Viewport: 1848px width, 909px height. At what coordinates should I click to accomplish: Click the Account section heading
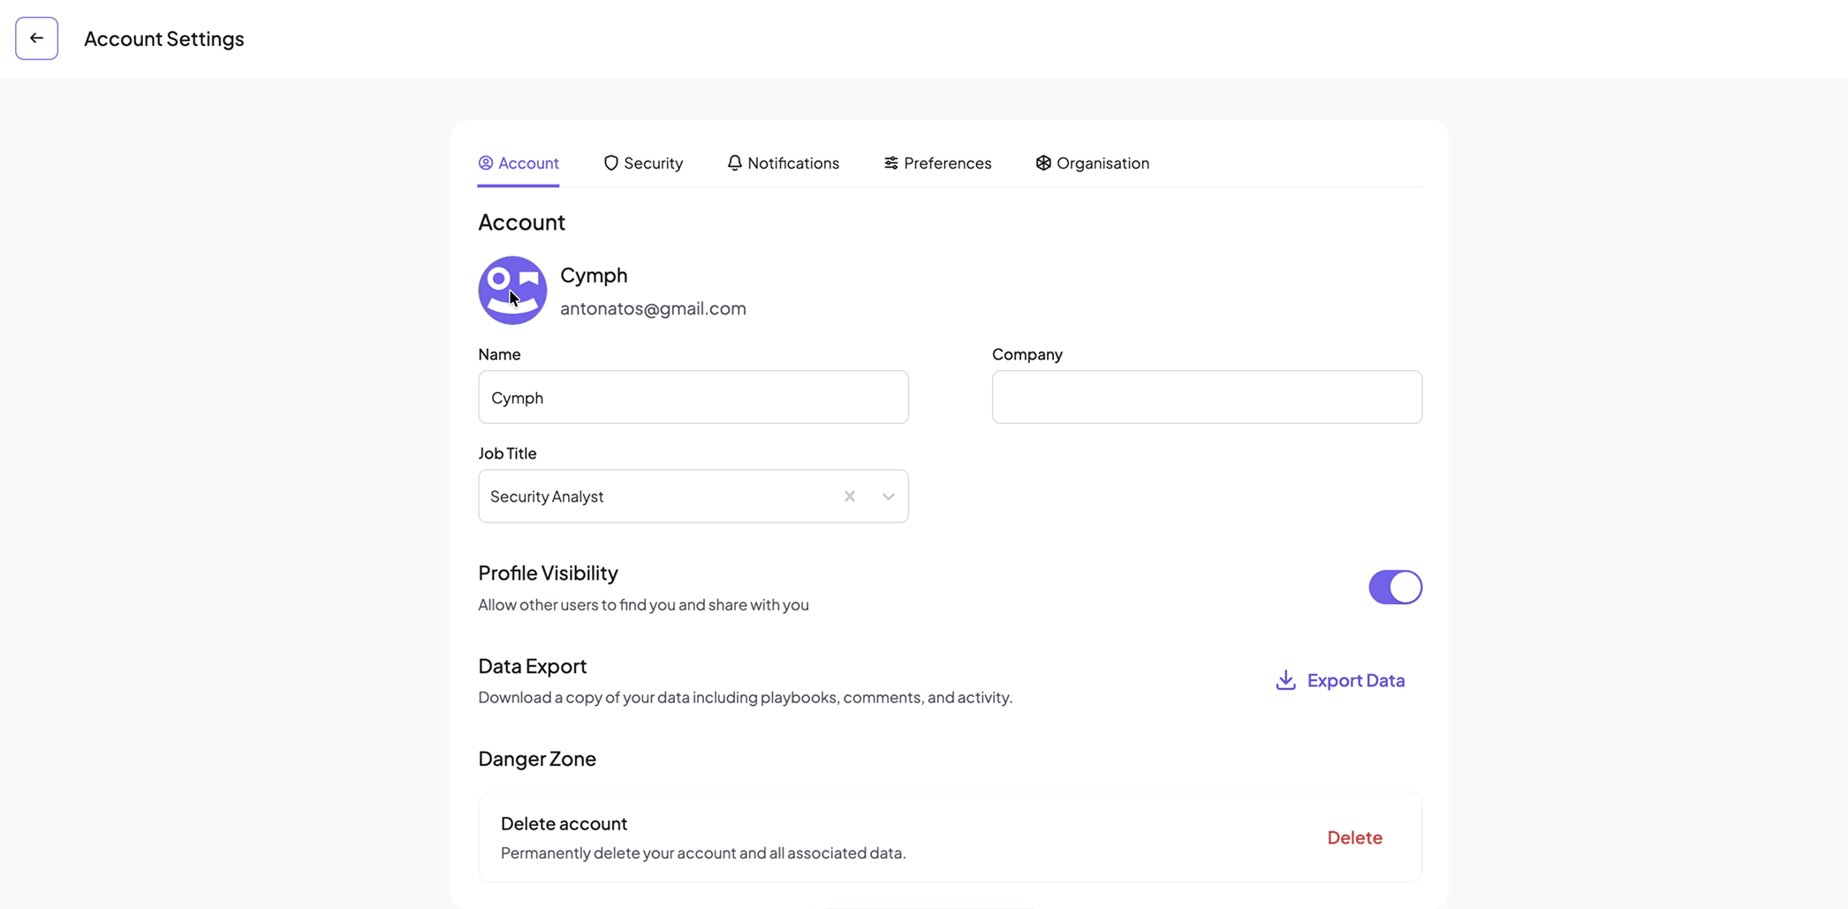click(x=521, y=222)
